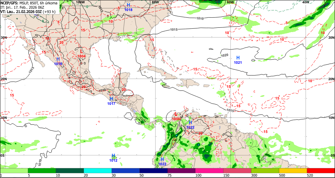Screen dimensions: 335x178
Task: Click the L 1004 low marker over Mexico
Action: (82, 54)
